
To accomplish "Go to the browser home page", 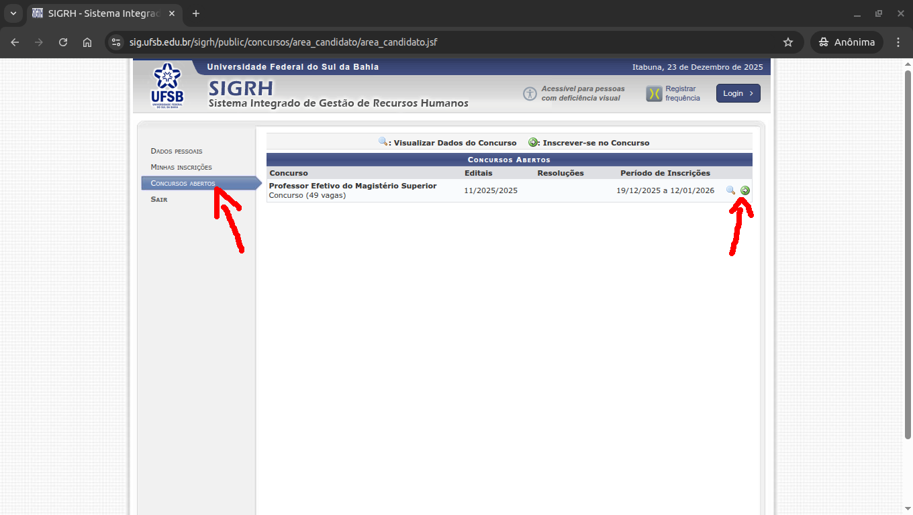I will 87,42.
